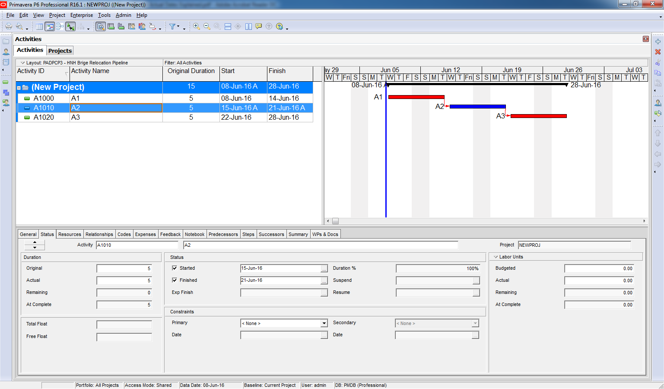Screen dimensions: 664x389
Task: Switch to the Relationships tab
Action: [99, 234]
